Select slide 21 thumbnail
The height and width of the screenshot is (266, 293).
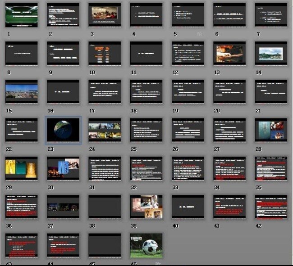[271, 92]
